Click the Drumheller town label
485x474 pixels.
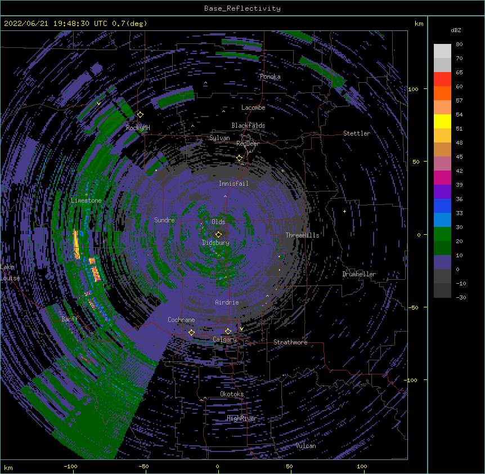(359, 274)
